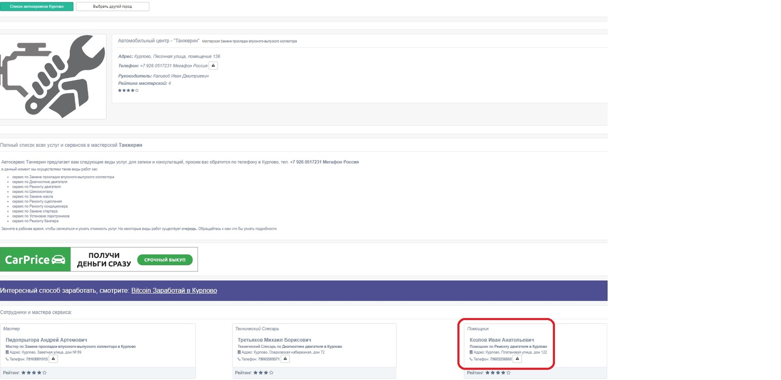Click rating stars in Козлов's card footer
Viewport: 781px width, 380px height.
click(x=498, y=373)
